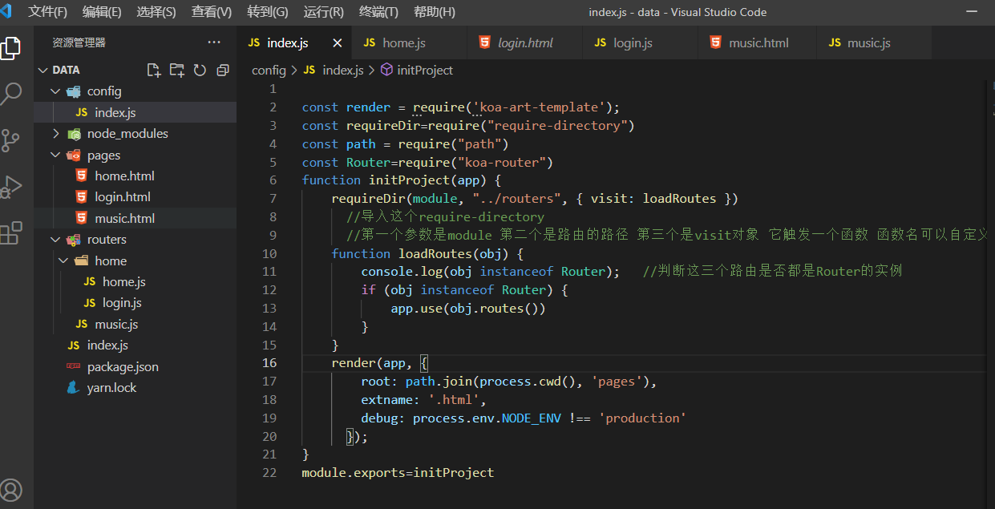Collapse the home subfolder chevron
995x509 pixels.
[63, 261]
